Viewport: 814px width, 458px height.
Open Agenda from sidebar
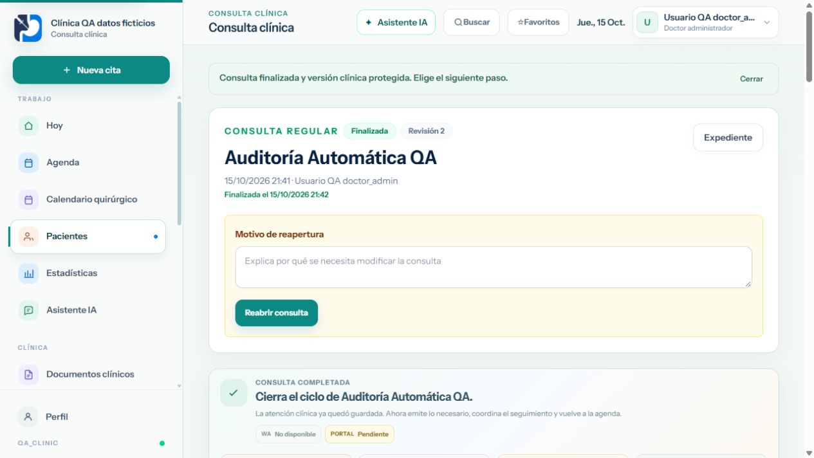point(88,163)
